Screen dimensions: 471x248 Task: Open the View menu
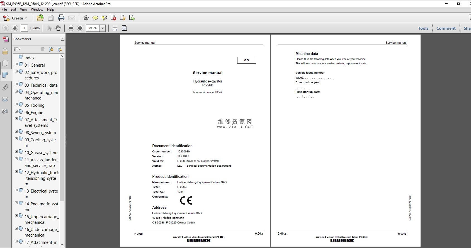[x=23, y=9]
